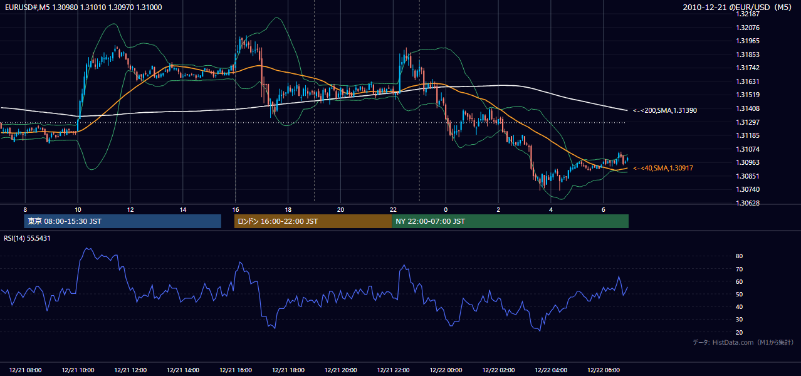Click price axis label 1.31742
The height and width of the screenshot is (376, 801).
pyautogui.click(x=748, y=68)
